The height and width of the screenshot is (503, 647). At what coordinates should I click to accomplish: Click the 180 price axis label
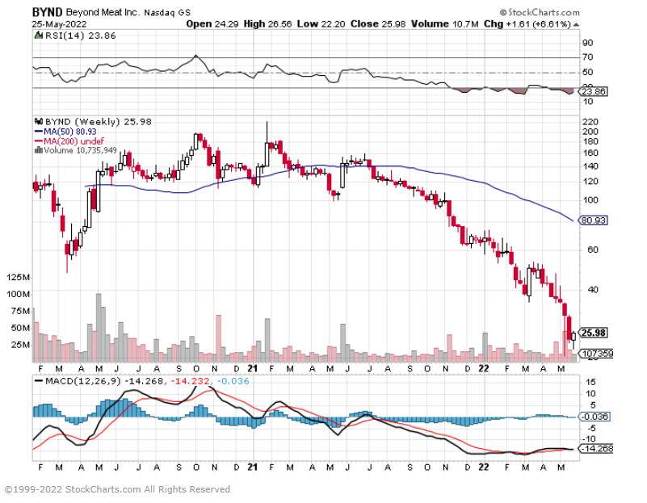(x=590, y=141)
